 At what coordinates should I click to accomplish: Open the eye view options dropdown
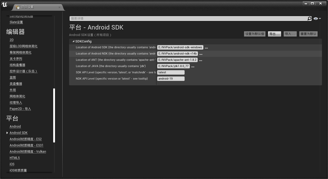[x=317, y=19]
